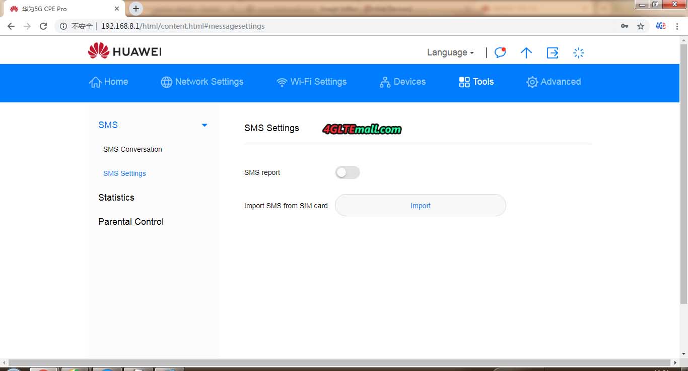
Task: Switch to the Network Settings tab
Action: (x=202, y=82)
